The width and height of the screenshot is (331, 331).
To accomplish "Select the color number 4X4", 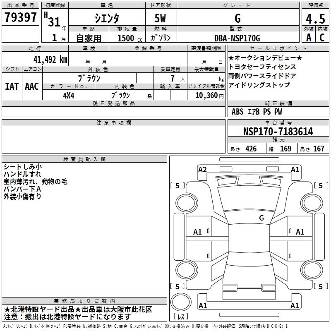I will tap(68, 95).
